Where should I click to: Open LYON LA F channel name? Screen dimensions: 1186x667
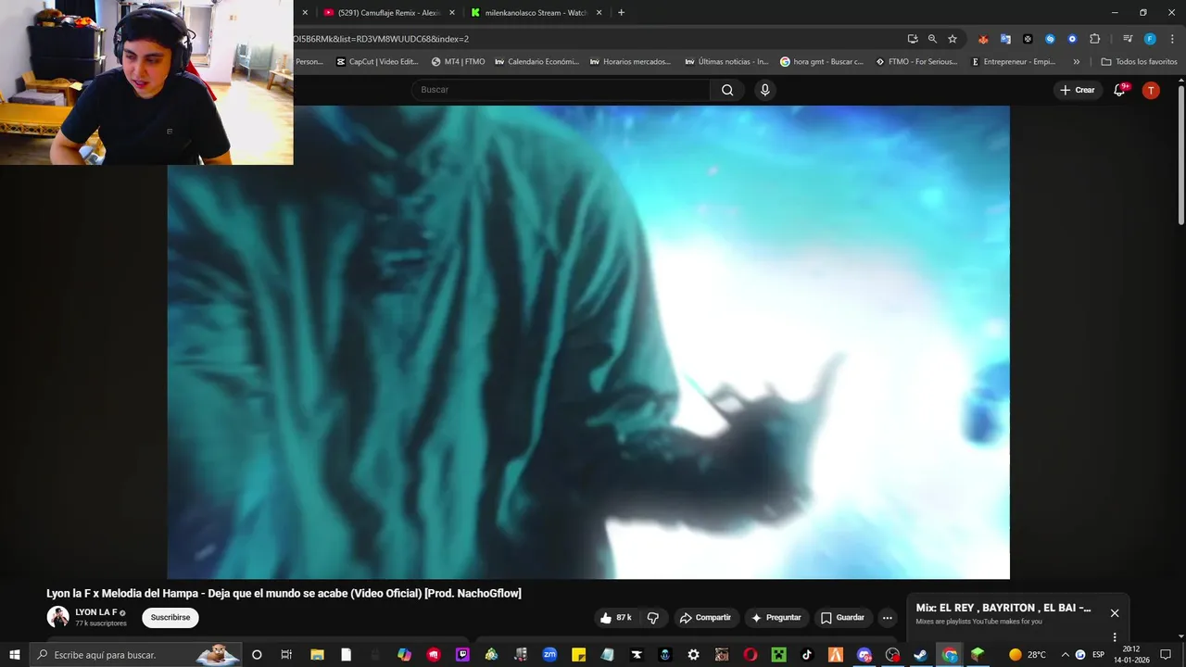point(96,612)
